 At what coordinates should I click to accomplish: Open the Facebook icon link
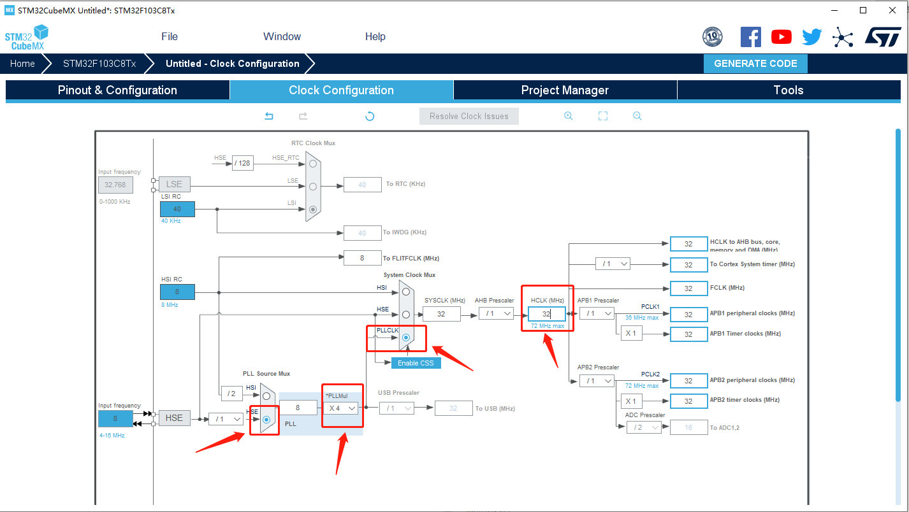(751, 37)
